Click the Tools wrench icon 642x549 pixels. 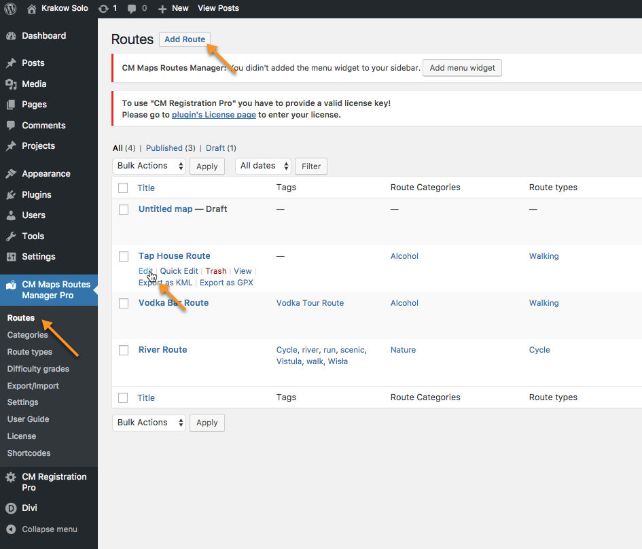[11, 236]
